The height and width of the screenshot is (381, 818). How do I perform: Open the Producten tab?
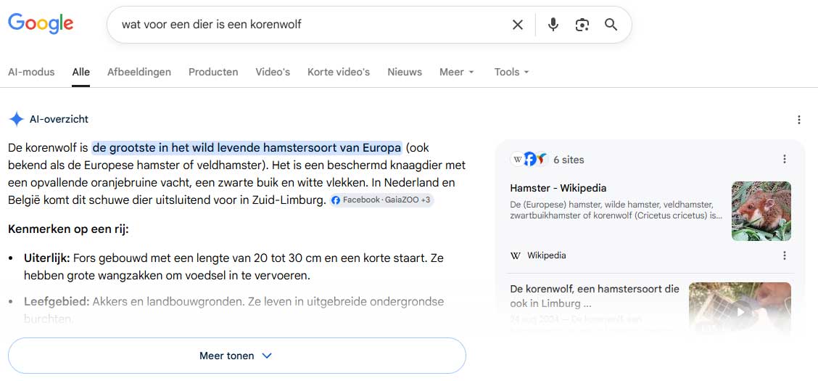(x=213, y=72)
